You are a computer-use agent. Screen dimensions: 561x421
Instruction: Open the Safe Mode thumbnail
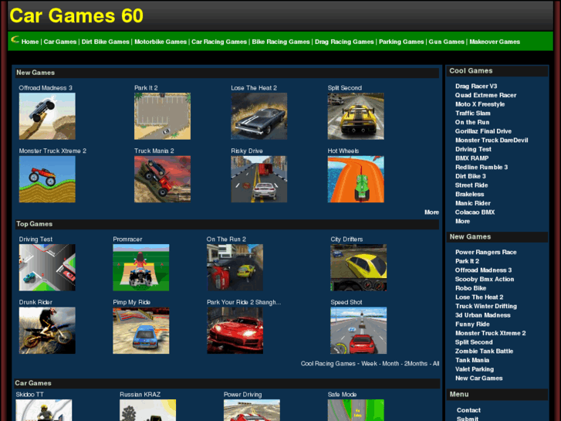[356, 410]
